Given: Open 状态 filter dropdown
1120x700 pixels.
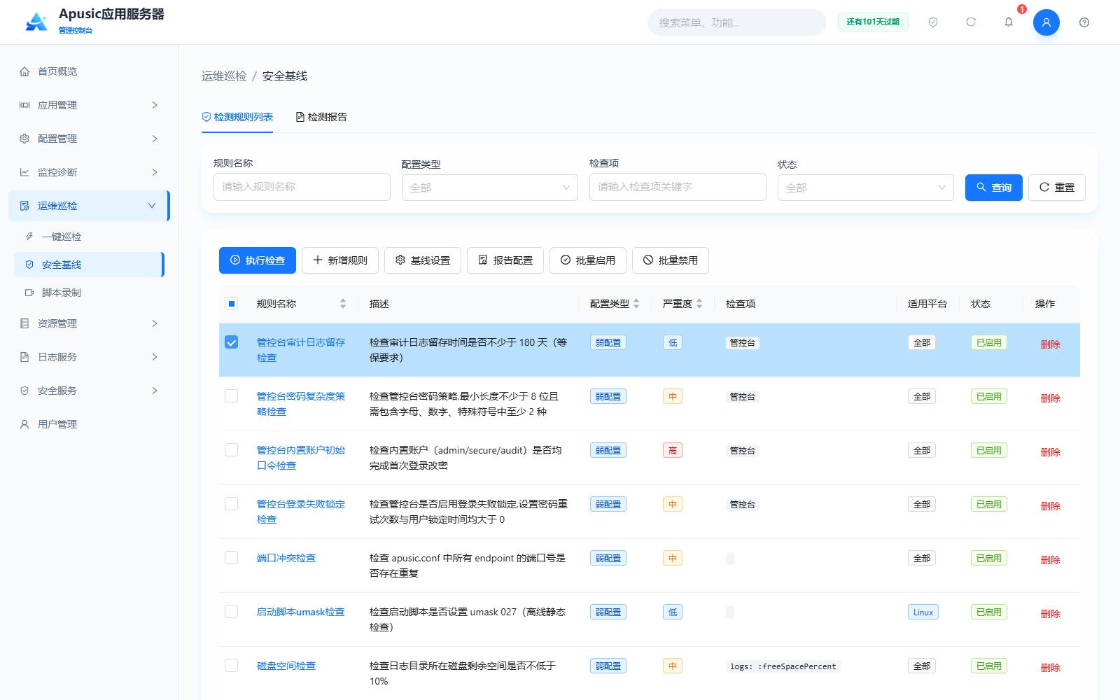Looking at the screenshot, I should click(866, 188).
